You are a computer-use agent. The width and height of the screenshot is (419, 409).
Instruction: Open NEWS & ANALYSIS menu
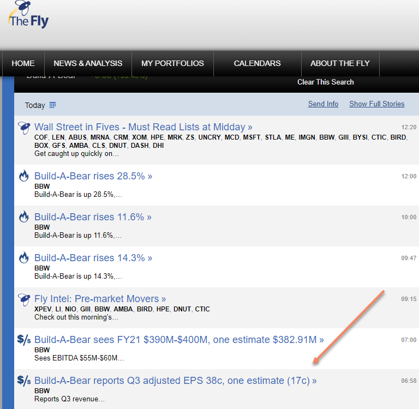(88, 63)
